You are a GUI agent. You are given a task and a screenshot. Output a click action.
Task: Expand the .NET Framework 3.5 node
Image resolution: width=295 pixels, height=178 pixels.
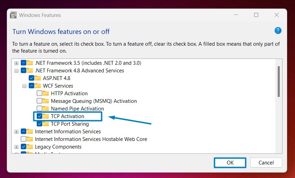pyautogui.click(x=17, y=63)
